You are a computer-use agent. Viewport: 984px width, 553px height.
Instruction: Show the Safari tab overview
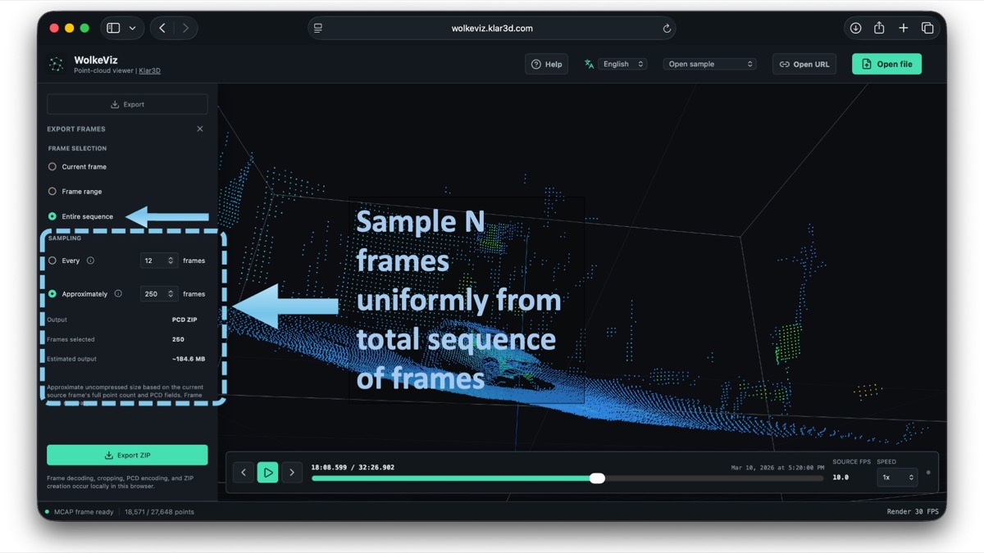(927, 28)
